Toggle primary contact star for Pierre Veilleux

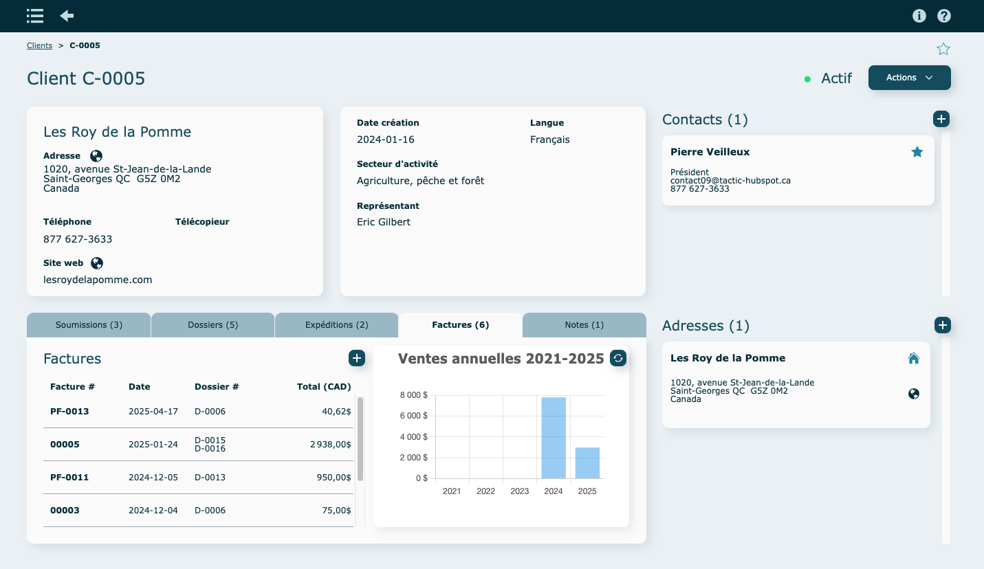(917, 152)
